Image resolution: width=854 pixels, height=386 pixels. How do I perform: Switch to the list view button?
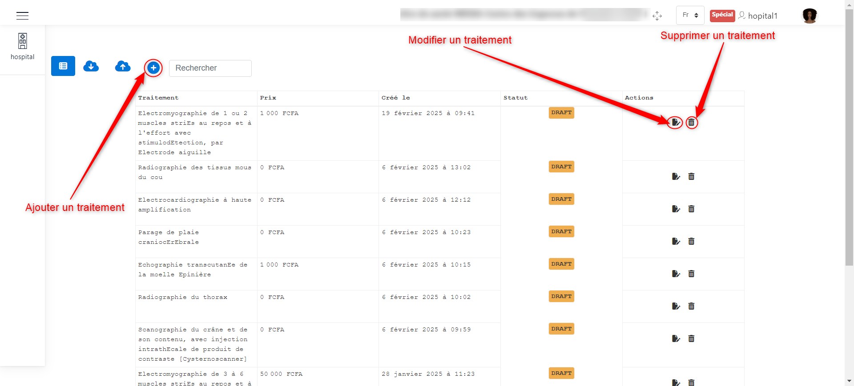(x=63, y=66)
